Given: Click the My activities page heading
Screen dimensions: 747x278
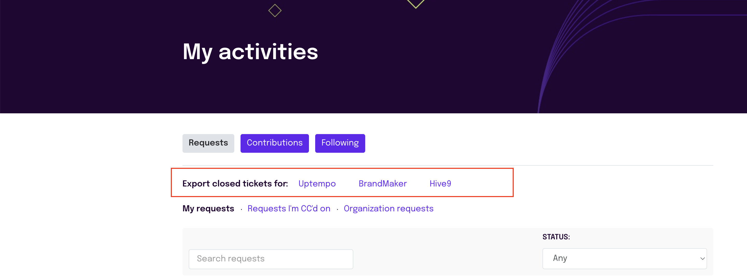Looking at the screenshot, I should click(x=250, y=52).
